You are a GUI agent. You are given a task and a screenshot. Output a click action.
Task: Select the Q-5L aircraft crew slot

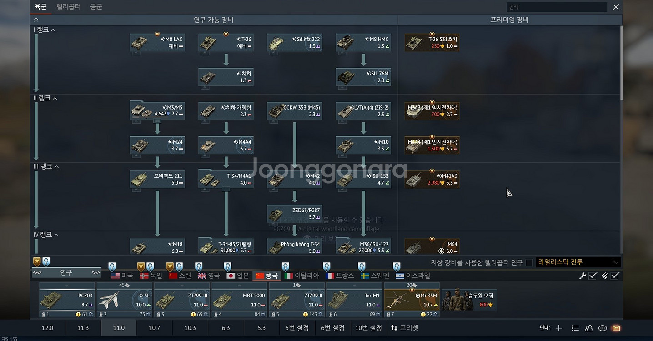coord(124,300)
